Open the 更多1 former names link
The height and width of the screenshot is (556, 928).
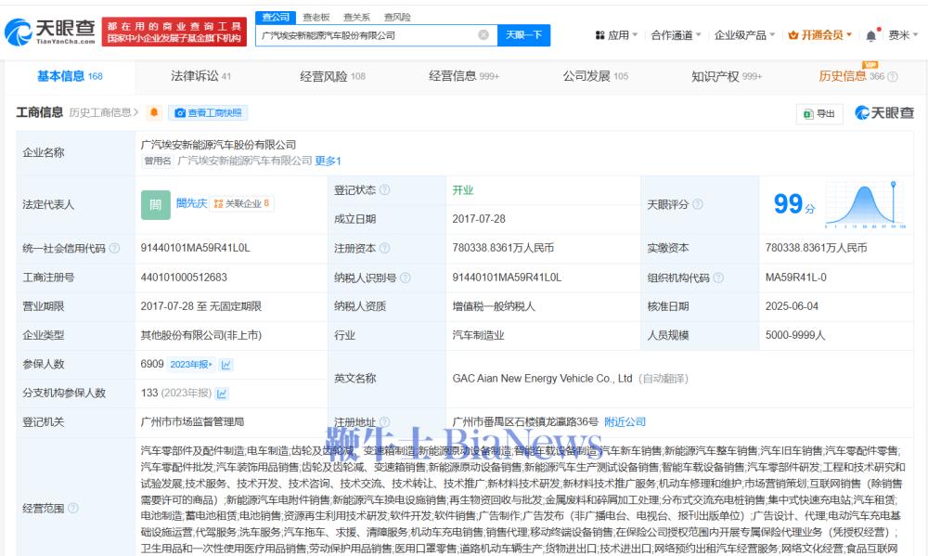[328, 162]
